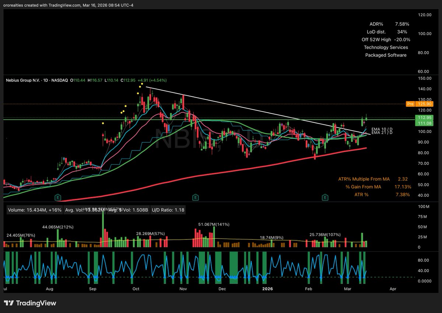Image resolution: width=442 pixels, height=313 pixels.
Task: Click the 44.065M(212%) volume annotation
Action: pos(58,227)
